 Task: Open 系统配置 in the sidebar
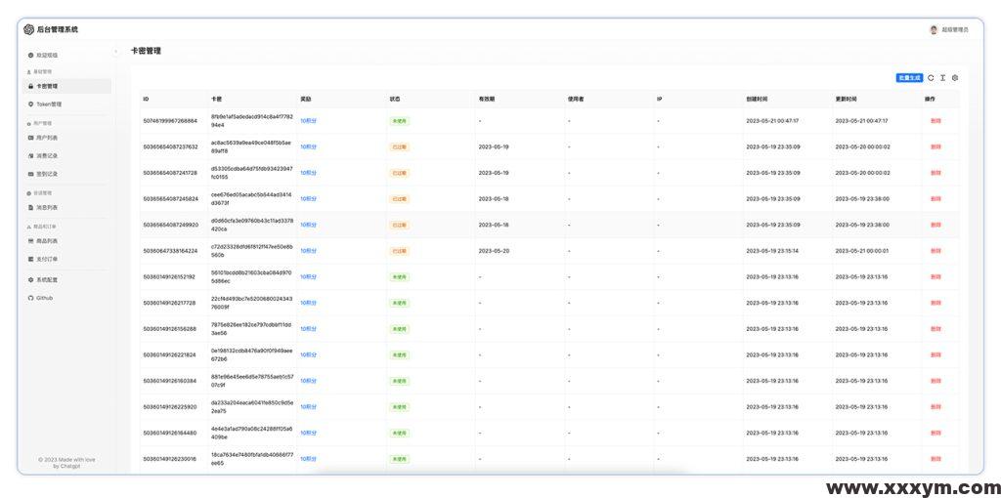(47, 279)
